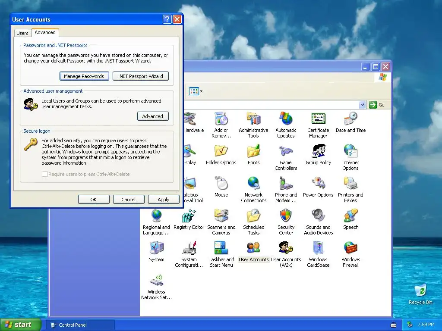Click Manage Passwords button
This screenshot has height=331, width=442.
[x=84, y=76]
